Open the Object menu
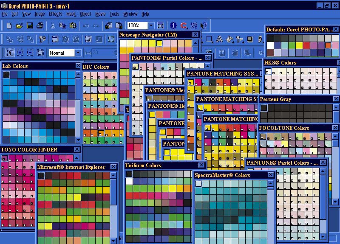The height and width of the screenshot is (244, 340). point(85,14)
